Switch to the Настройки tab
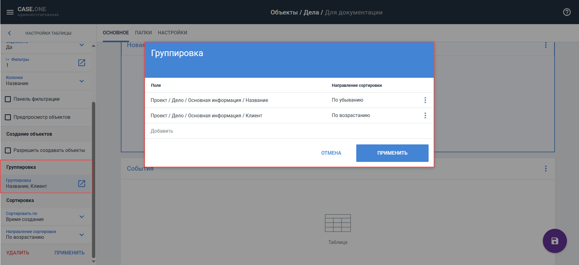Viewport: 579px width, 265px height. [x=172, y=33]
